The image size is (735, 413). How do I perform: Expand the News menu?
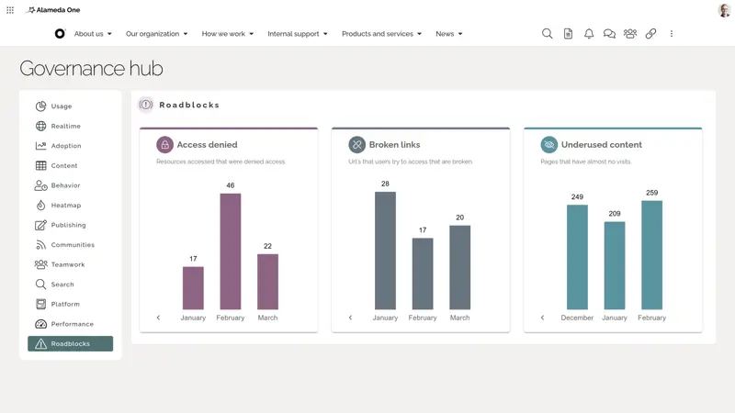coord(448,34)
